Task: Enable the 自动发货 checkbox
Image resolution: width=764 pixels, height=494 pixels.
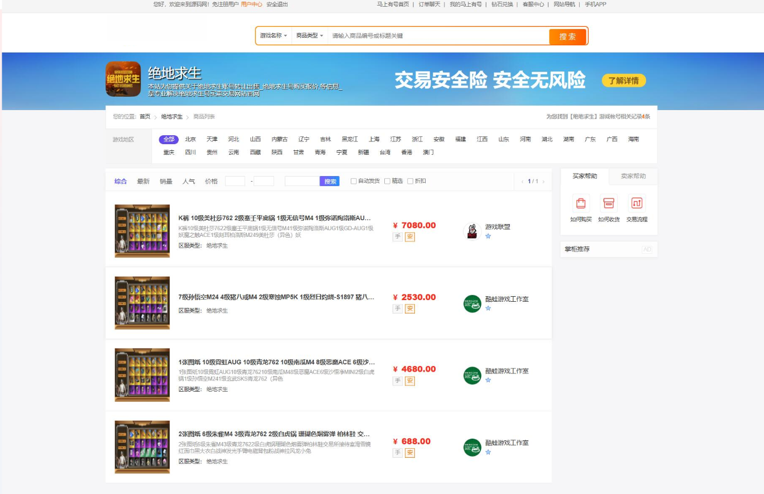Action: coord(354,181)
